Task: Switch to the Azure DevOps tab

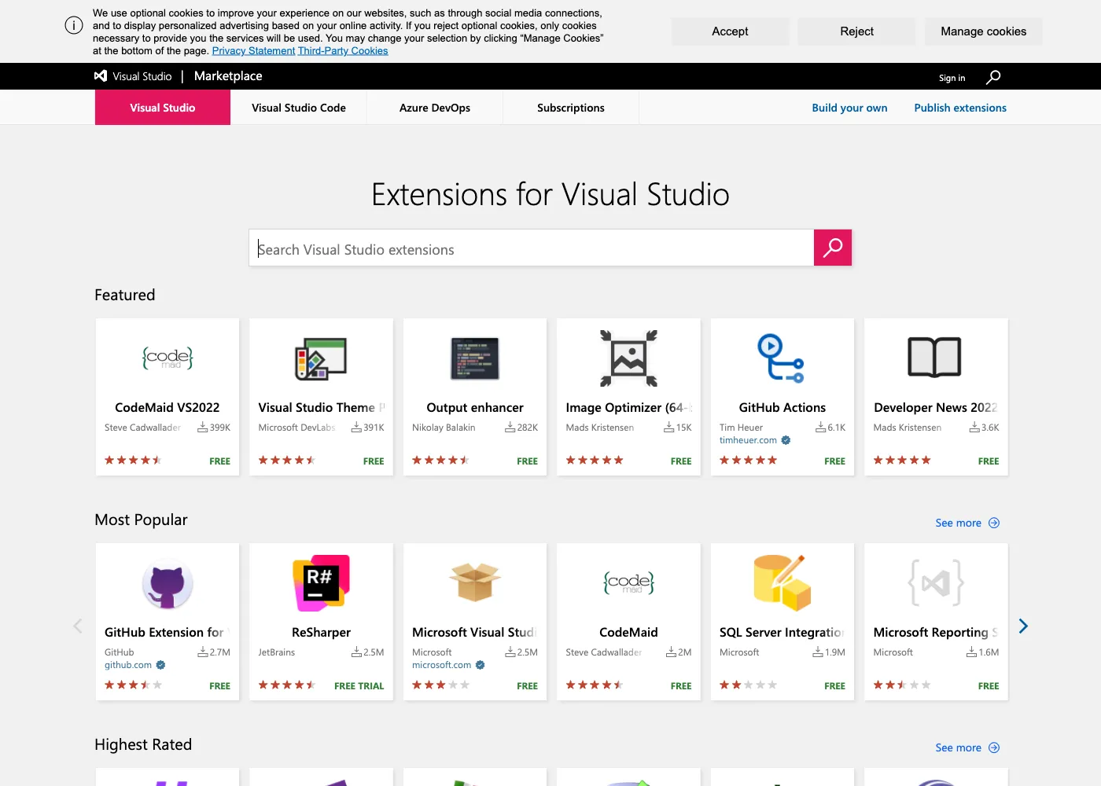Action: pos(435,108)
